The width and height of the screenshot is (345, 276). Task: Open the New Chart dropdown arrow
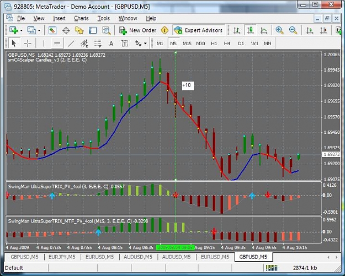point(22,30)
